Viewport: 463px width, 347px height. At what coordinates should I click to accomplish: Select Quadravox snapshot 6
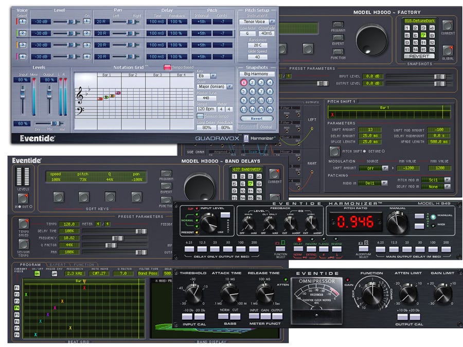(253, 92)
